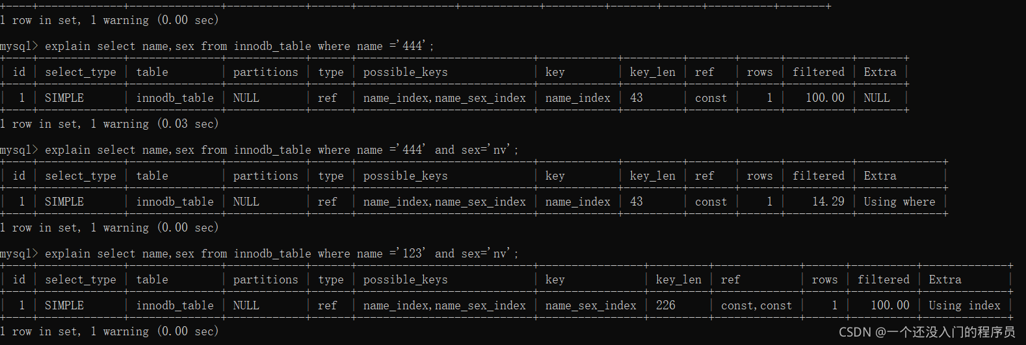The width and height of the screenshot is (1026, 345).
Task: Click the filtered value 14.29
Action: [x=828, y=202]
